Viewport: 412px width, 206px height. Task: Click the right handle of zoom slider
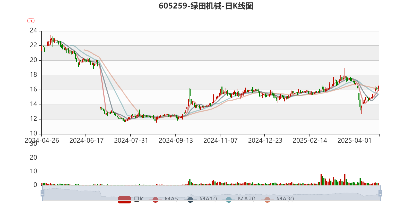[x=381, y=193]
